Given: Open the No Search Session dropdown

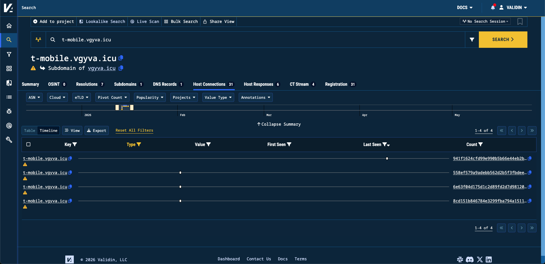Looking at the screenshot, I should pos(485,21).
